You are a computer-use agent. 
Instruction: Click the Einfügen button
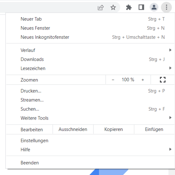click(154, 129)
